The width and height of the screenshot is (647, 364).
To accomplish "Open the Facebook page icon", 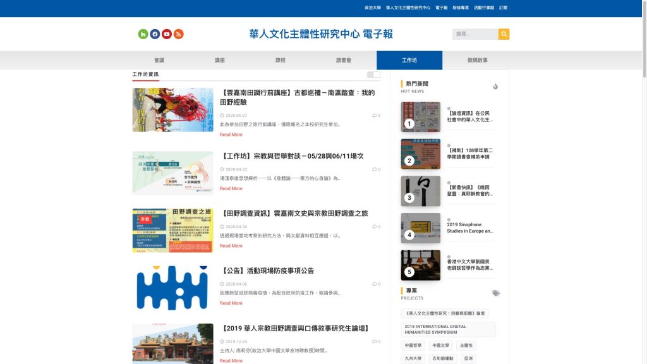I will click(155, 34).
